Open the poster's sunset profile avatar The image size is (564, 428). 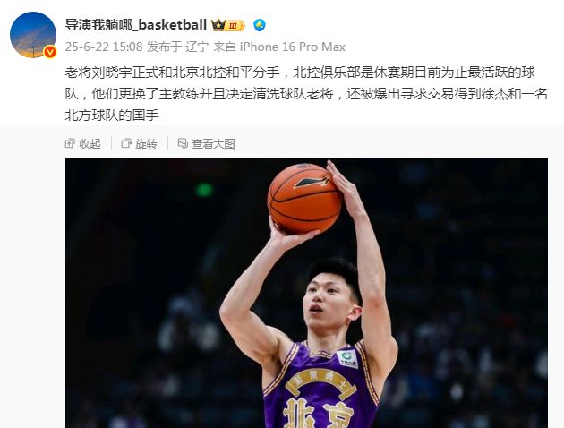click(33, 35)
